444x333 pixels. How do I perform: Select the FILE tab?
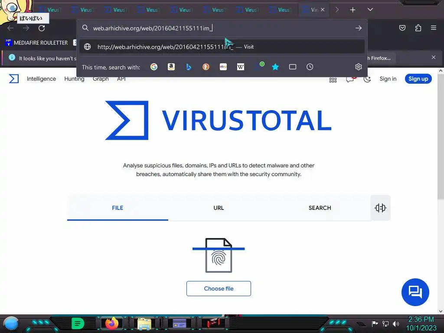tap(118, 208)
